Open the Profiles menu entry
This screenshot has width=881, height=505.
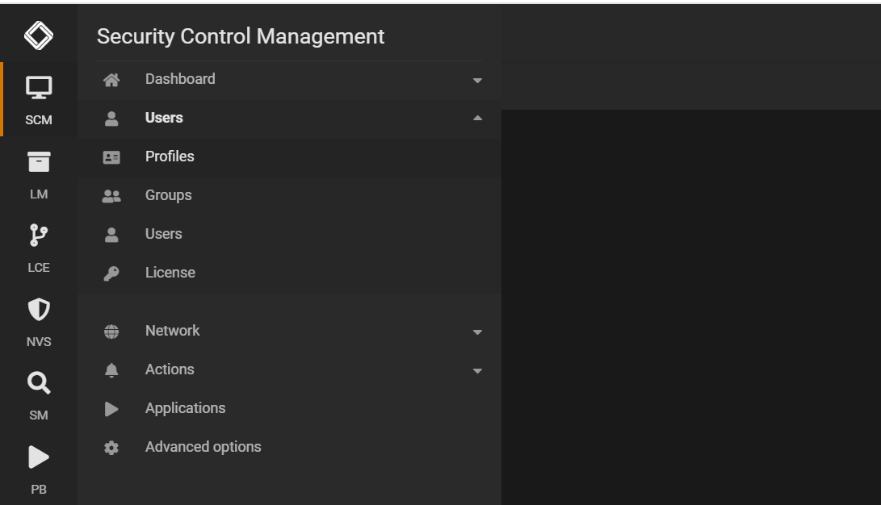click(170, 157)
